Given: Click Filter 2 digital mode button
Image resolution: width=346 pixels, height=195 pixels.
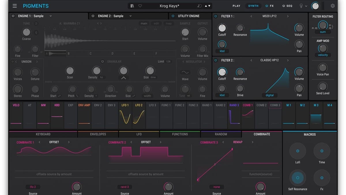Looking at the screenshot, I should pos(270,95).
